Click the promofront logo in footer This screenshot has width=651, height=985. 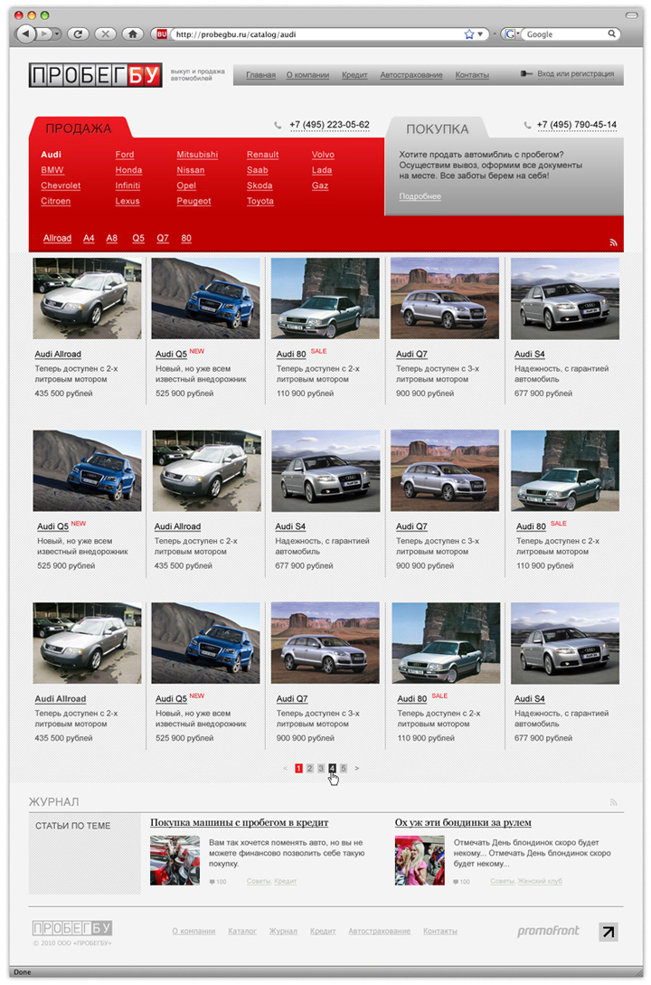pyautogui.click(x=548, y=931)
